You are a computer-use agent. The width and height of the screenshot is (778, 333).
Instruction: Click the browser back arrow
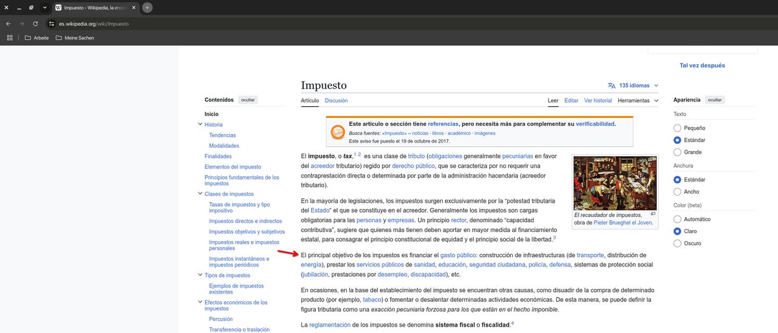click(x=8, y=23)
